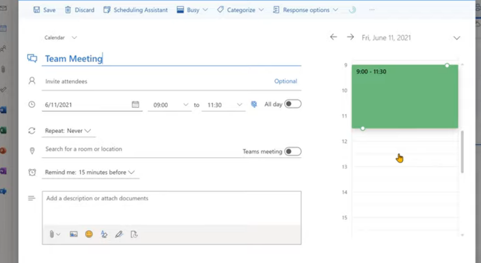Image resolution: width=481 pixels, height=263 pixels.
Task: Toggle the Teams meeting switch
Action: [x=293, y=151]
